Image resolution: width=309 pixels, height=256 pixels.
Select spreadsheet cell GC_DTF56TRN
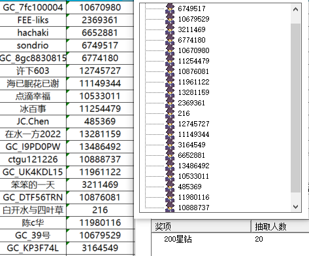pos(33,198)
